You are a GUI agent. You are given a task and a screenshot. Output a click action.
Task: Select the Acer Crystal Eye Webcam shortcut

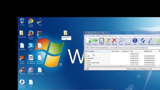click(31, 59)
